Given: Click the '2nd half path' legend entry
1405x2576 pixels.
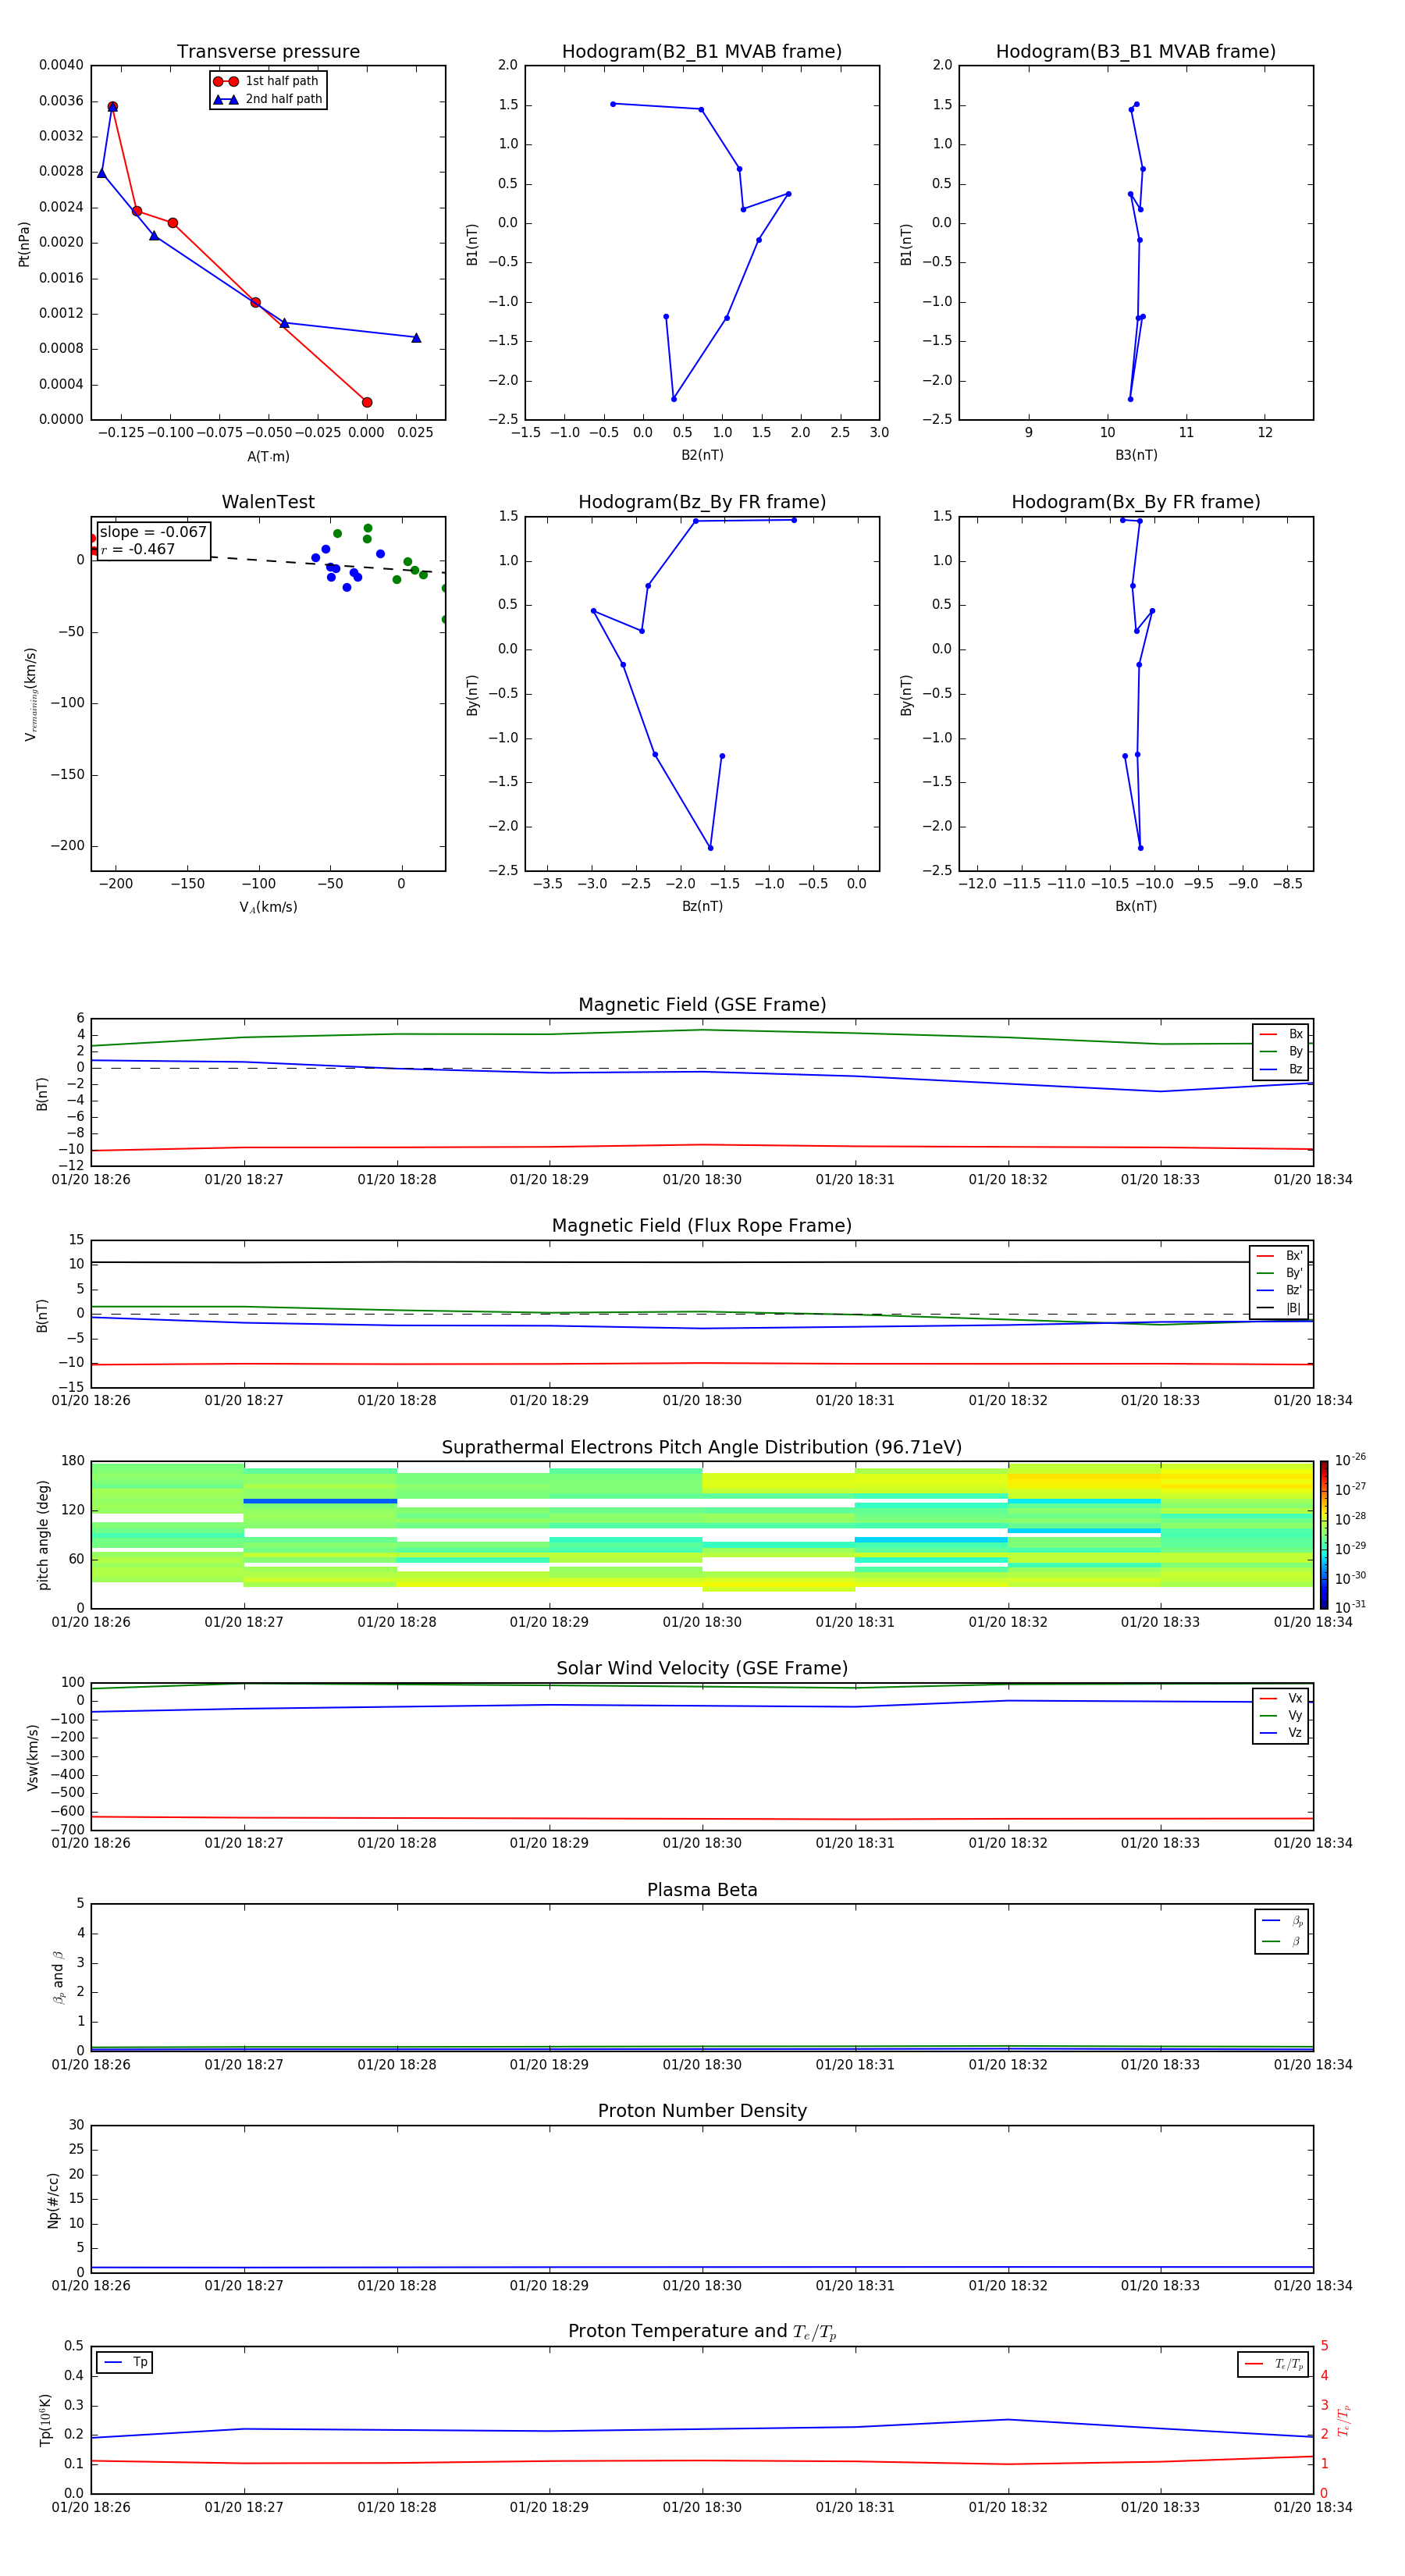Looking at the screenshot, I should (268, 99).
